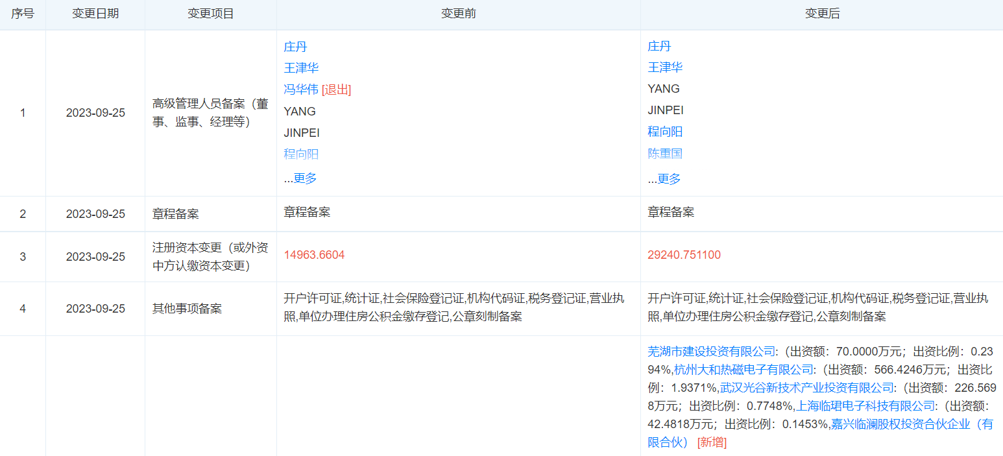Select the 变更前 column header
1003x456 pixels.
pyautogui.click(x=459, y=14)
